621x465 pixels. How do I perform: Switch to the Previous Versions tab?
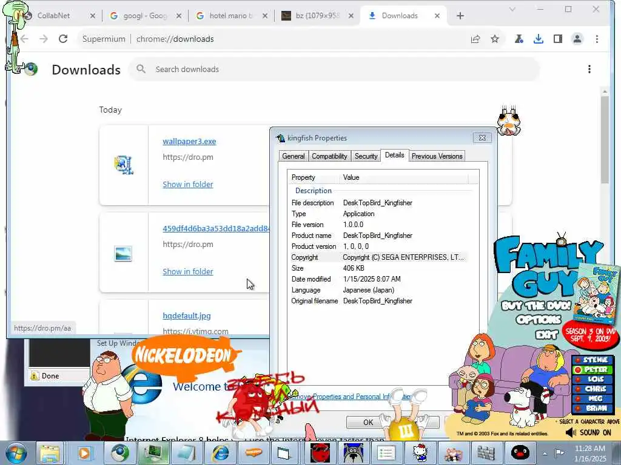coord(437,156)
